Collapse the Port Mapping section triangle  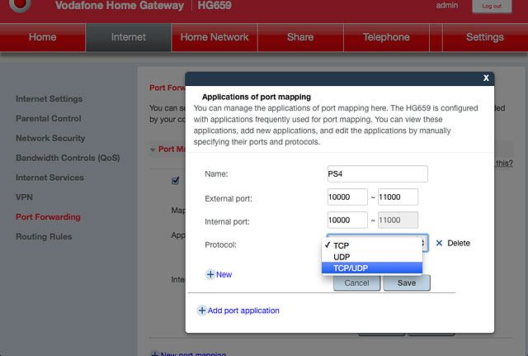click(x=153, y=150)
